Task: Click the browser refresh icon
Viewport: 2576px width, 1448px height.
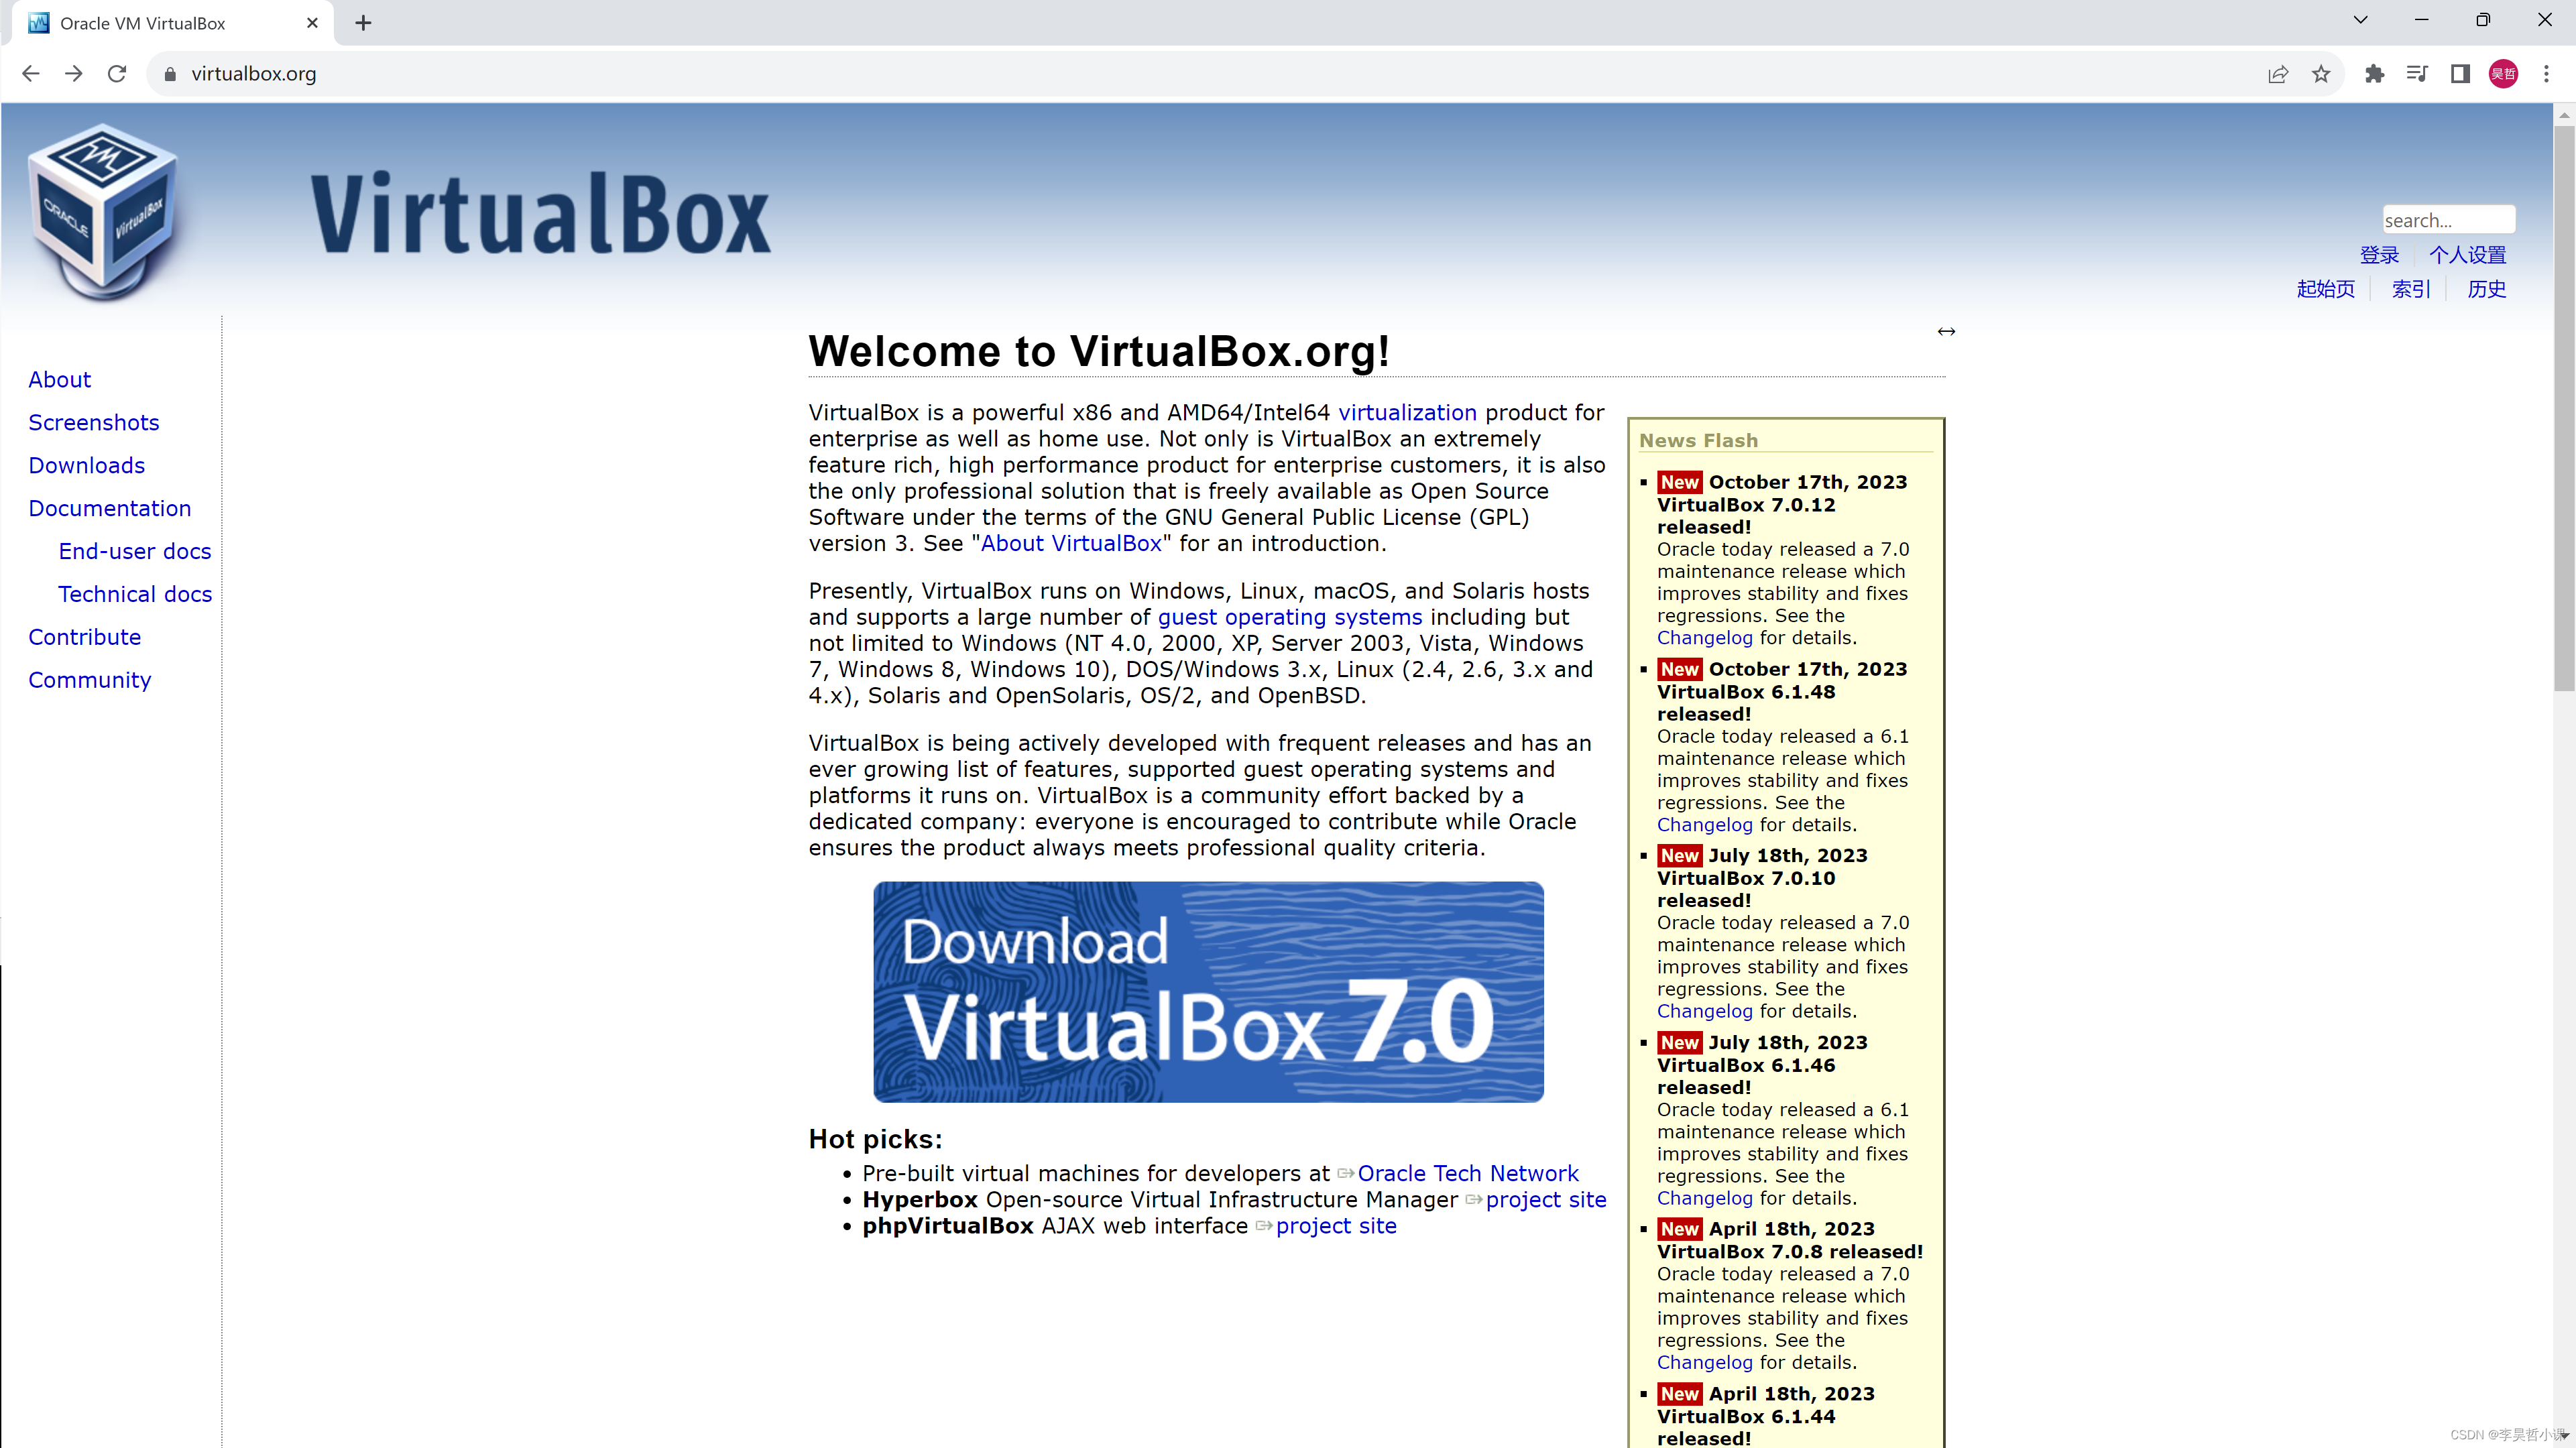Action: point(117,72)
